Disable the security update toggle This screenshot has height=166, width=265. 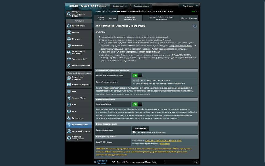click(x=137, y=104)
